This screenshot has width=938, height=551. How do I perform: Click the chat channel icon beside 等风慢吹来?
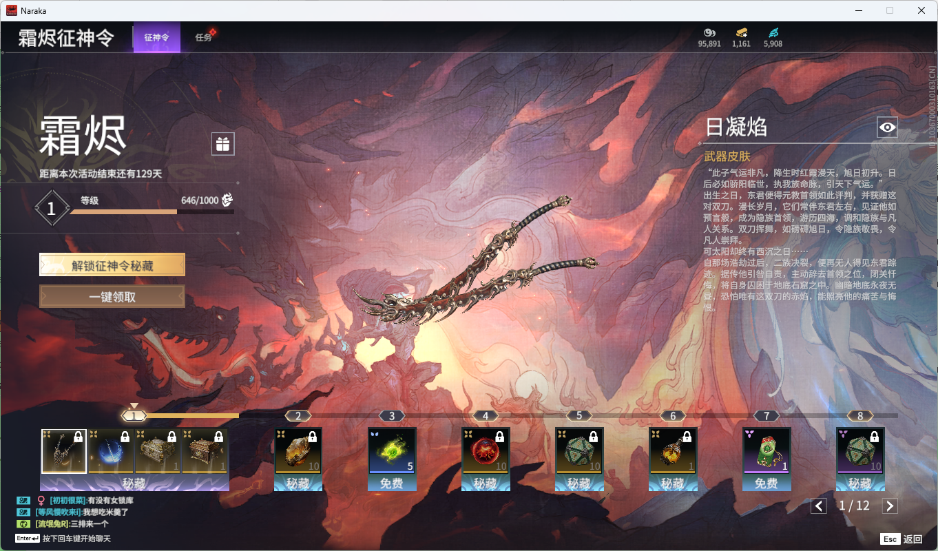[23, 512]
